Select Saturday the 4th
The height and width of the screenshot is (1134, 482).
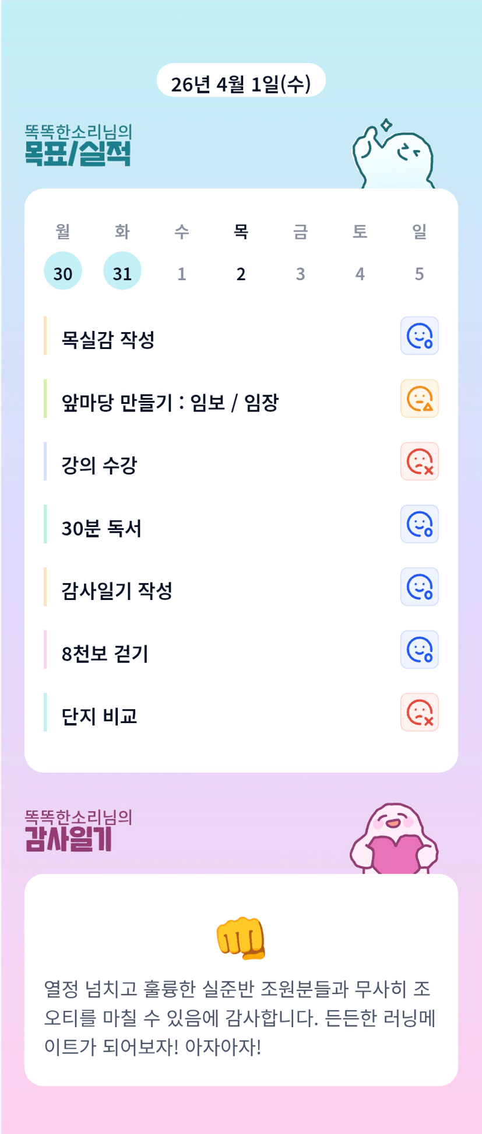360,273
